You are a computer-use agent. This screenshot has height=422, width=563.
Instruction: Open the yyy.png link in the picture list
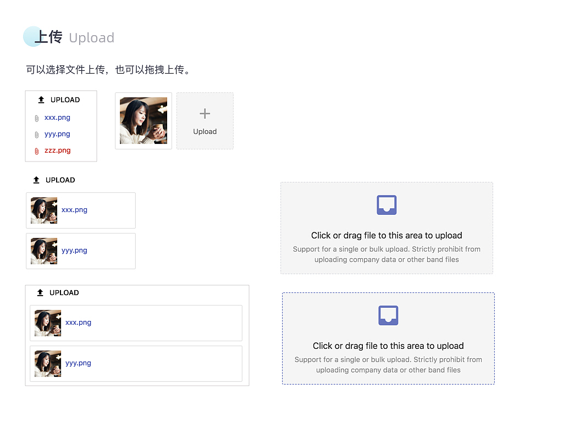click(x=73, y=250)
